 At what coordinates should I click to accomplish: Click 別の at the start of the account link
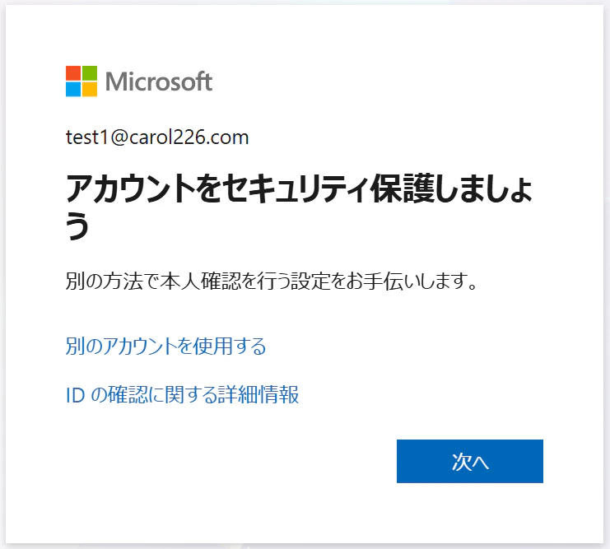[85, 346]
